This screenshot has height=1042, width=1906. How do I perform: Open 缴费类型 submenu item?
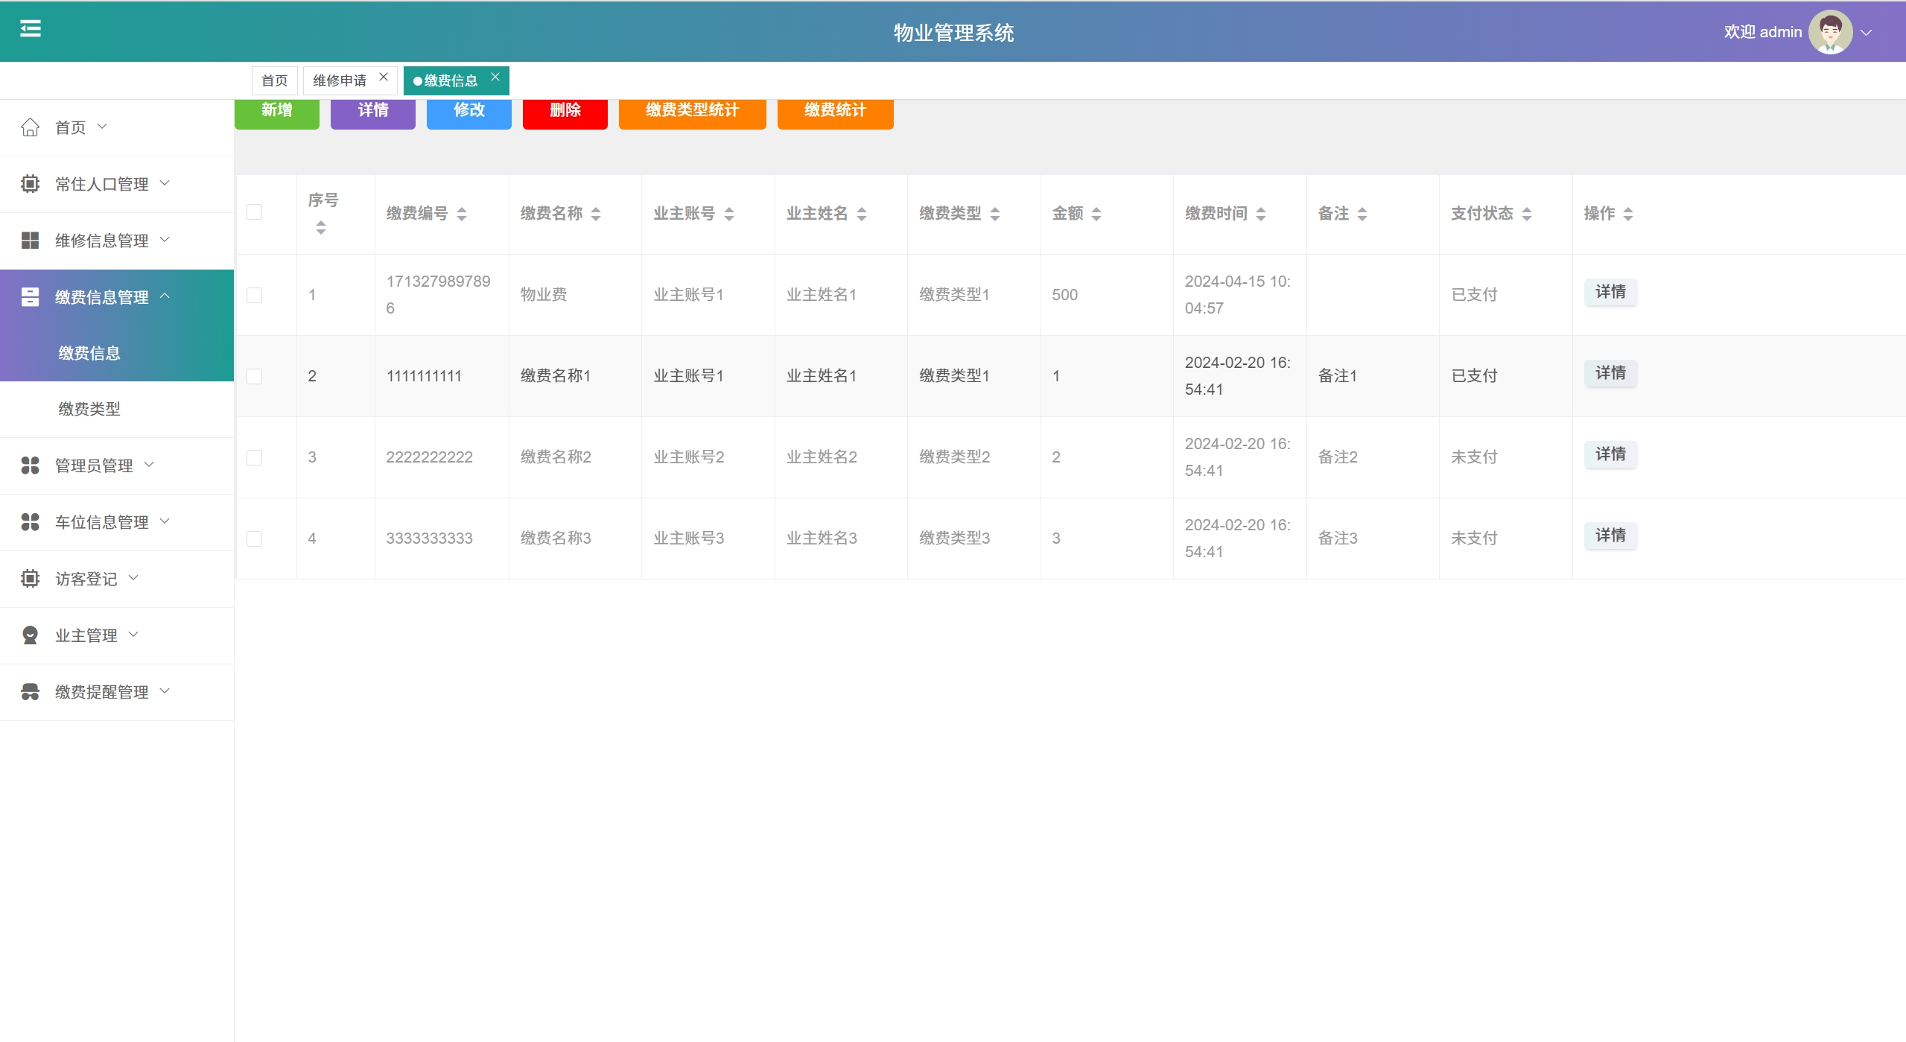click(117, 409)
